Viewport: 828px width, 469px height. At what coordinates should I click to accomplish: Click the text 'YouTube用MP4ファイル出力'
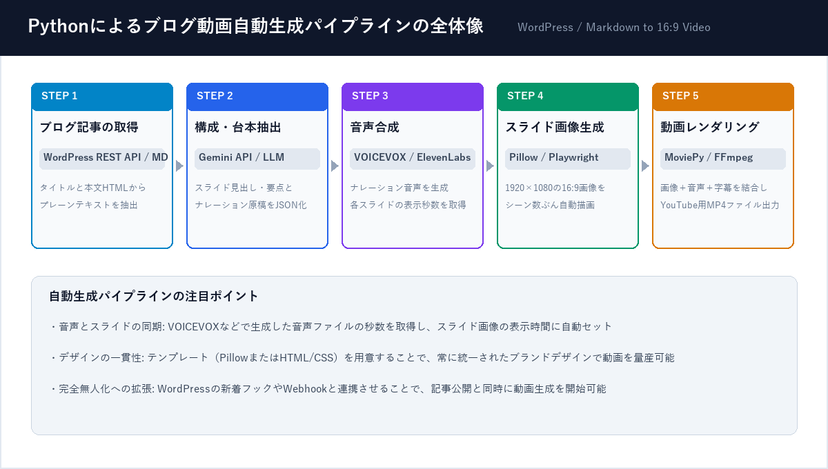pos(720,205)
